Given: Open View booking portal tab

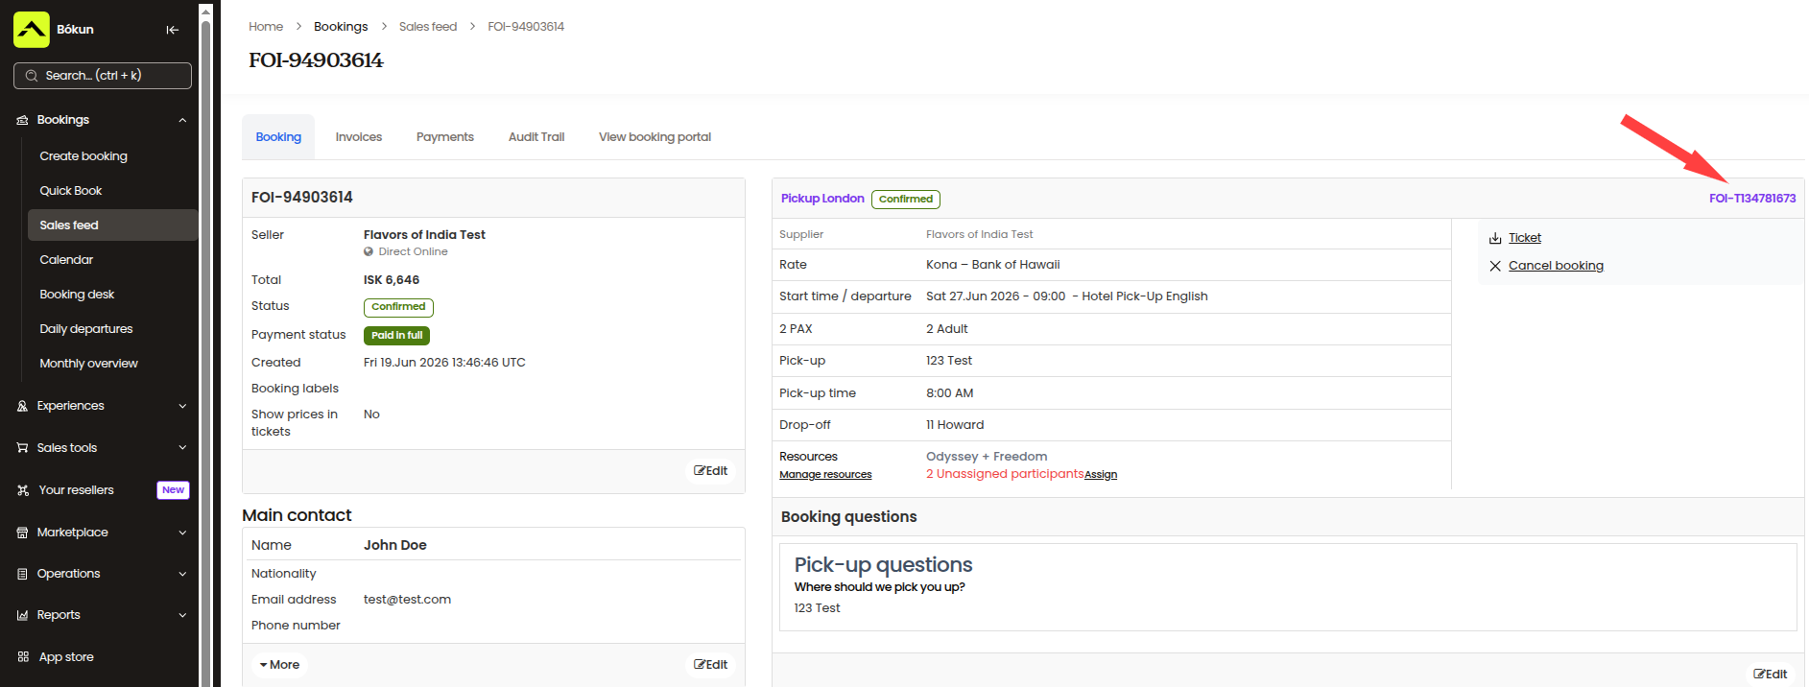Looking at the screenshot, I should 655,137.
